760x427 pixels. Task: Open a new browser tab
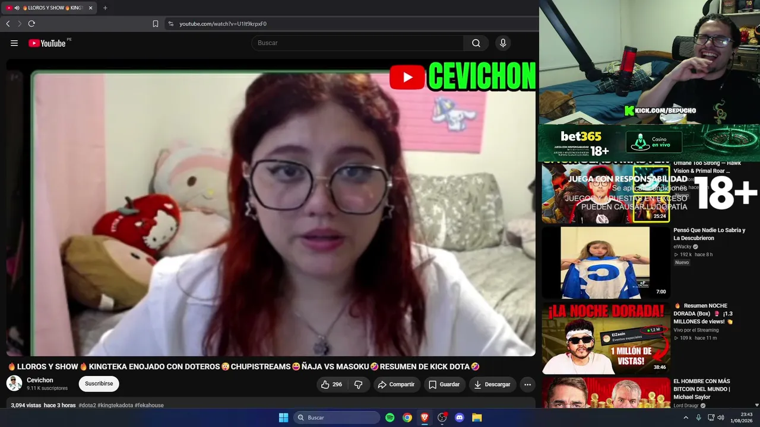[105, 8]
